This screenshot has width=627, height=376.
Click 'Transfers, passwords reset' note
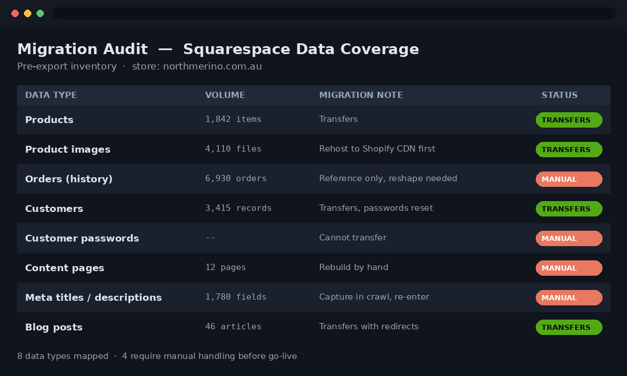[376, 208]
